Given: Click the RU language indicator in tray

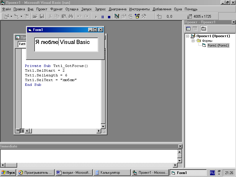Looking at the screenshot, I should coord(212,173).
